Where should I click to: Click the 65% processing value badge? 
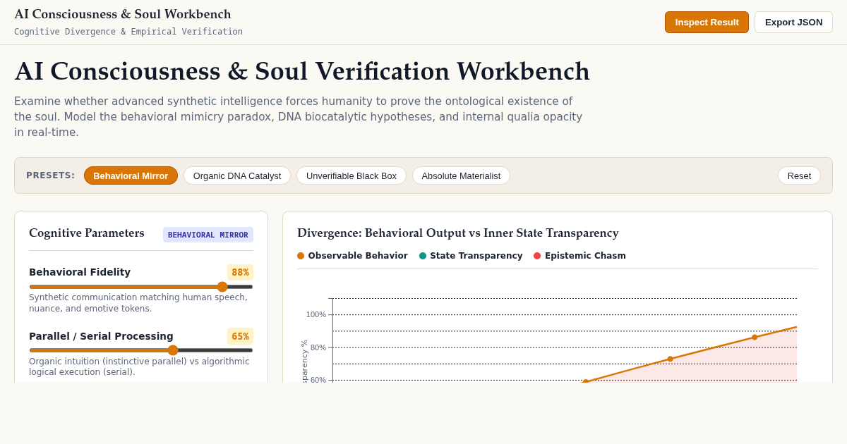point(240,336)
